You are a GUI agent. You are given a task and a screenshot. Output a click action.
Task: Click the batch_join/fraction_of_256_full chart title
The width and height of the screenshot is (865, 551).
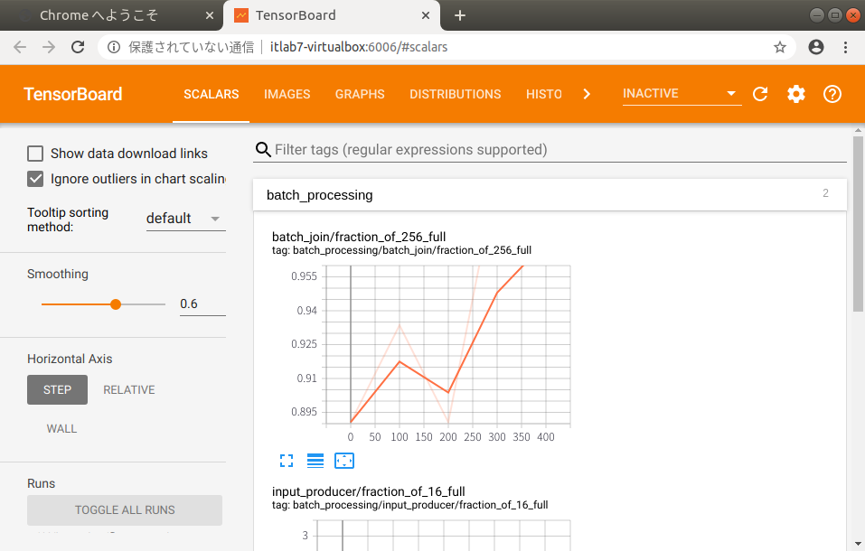point(359,237)
